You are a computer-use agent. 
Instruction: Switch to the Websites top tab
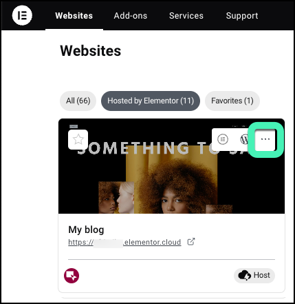tap(74, 16)
